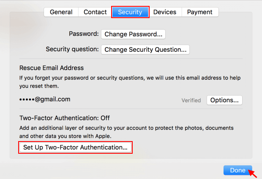Image resolution: width=262 pixels, height=179 pixels.
Task: Click the masked gmail.com rescue address
Action: [x=45, y=100]
